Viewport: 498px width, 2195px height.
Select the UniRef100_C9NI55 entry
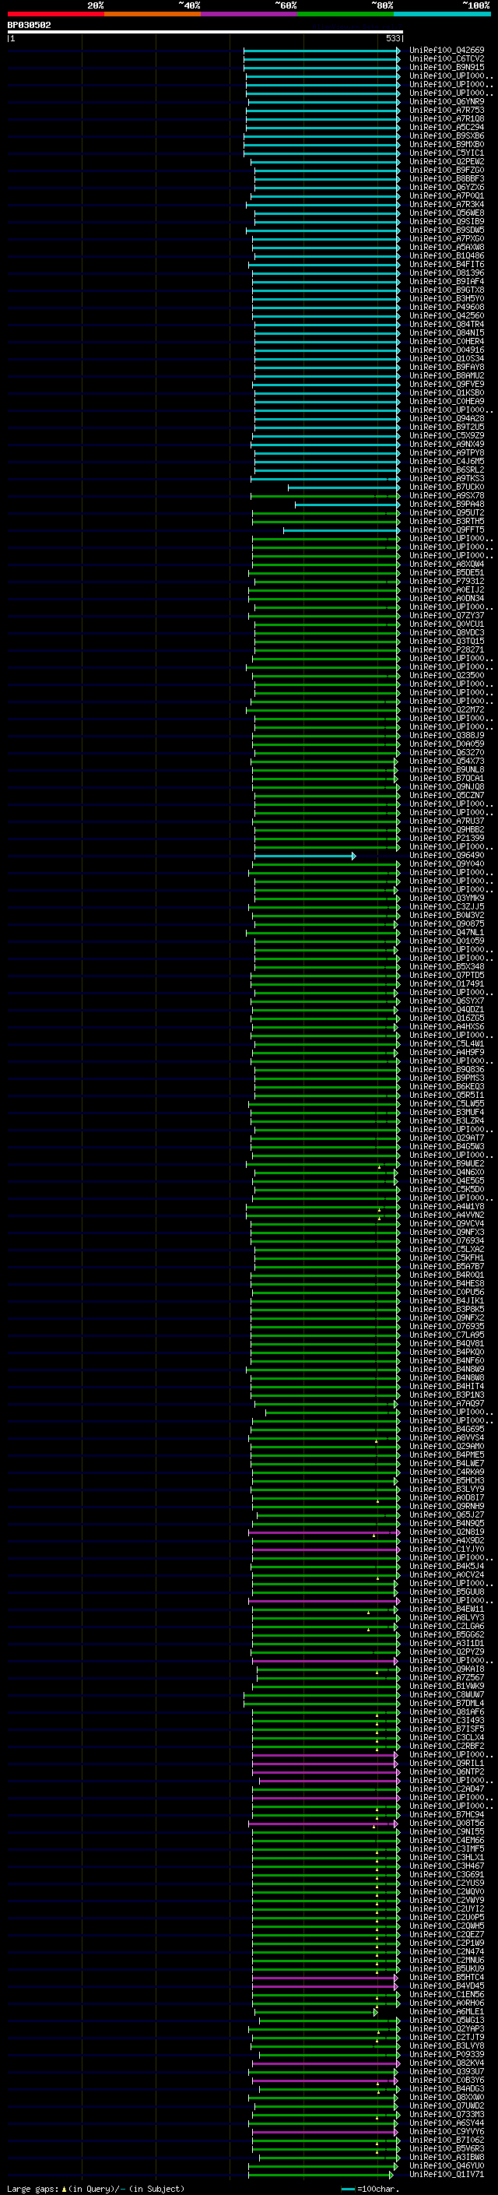(447, 1831)
